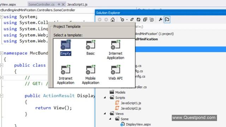This screenshot has width=226, height=127.
Task: Open DisplayView.aspx in Solution Explorer
Action: click(138, 125)
